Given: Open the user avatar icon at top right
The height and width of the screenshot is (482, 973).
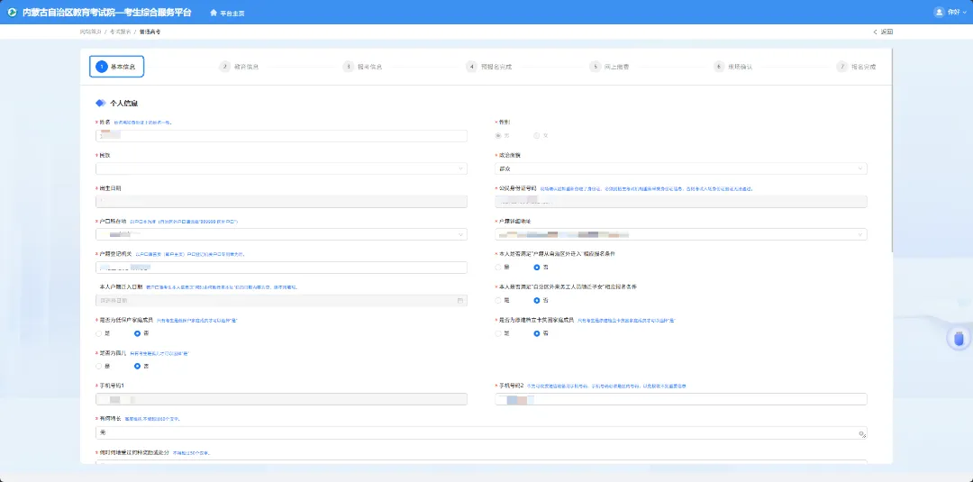Looking at the screenshot, I should [939, 12].
